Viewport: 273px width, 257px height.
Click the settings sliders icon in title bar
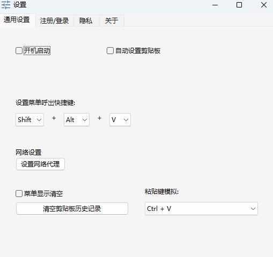(6, 5)
